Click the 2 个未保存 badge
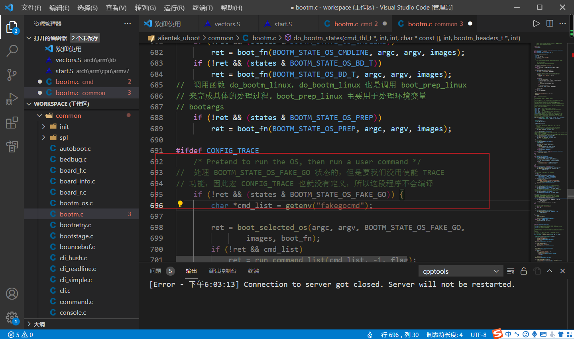This screenshot has width=574, height=339. coord(85,38)
